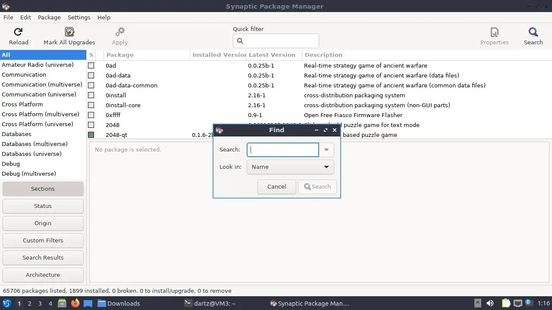Screen dimensions: 552x310
Task: Open the LXQt start menu icon
Action: pos(7,304)
